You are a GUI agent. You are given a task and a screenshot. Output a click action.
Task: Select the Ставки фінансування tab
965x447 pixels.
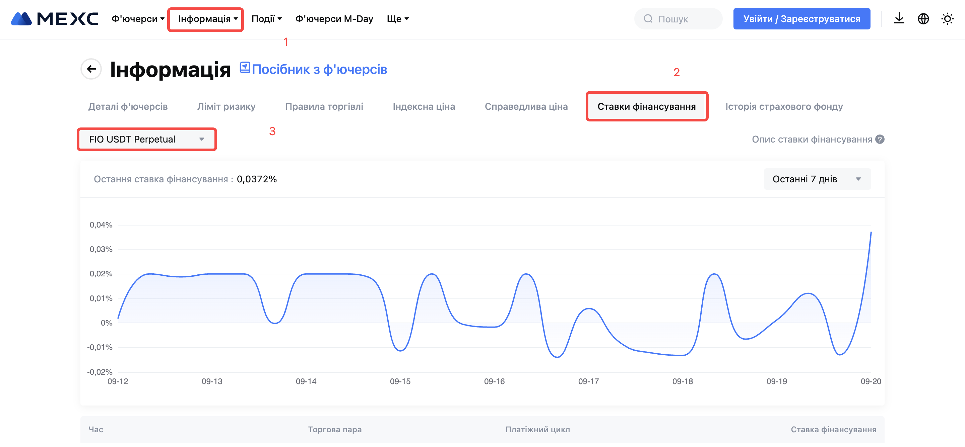coord(646,107)
